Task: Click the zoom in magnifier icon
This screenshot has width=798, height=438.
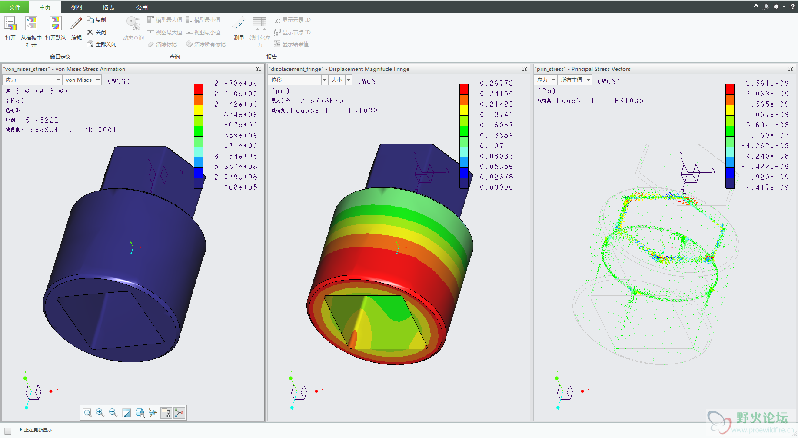Action: (x=100, y=413)
